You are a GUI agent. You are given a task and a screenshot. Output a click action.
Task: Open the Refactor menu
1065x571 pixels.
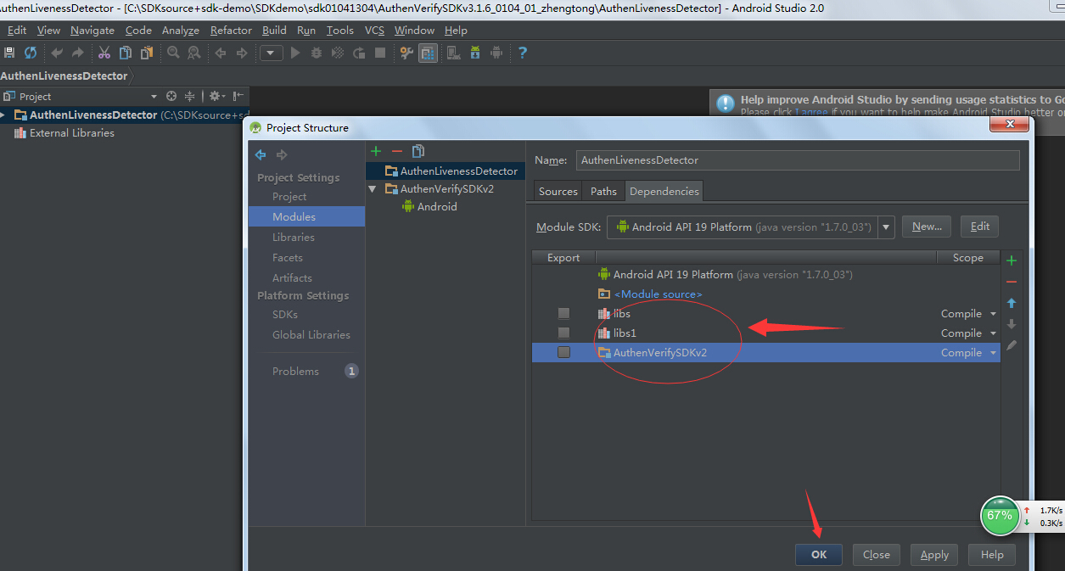point(231,30)
